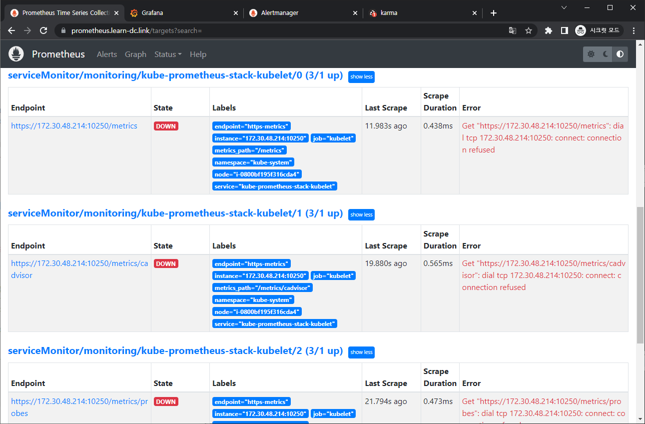Collapse the kubelet/2 group with show less
Screen dimensions: 645x424
click(361, 352)
